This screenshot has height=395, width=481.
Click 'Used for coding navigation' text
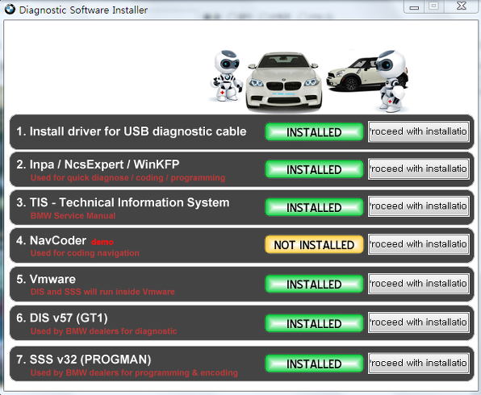coord(85,253)
